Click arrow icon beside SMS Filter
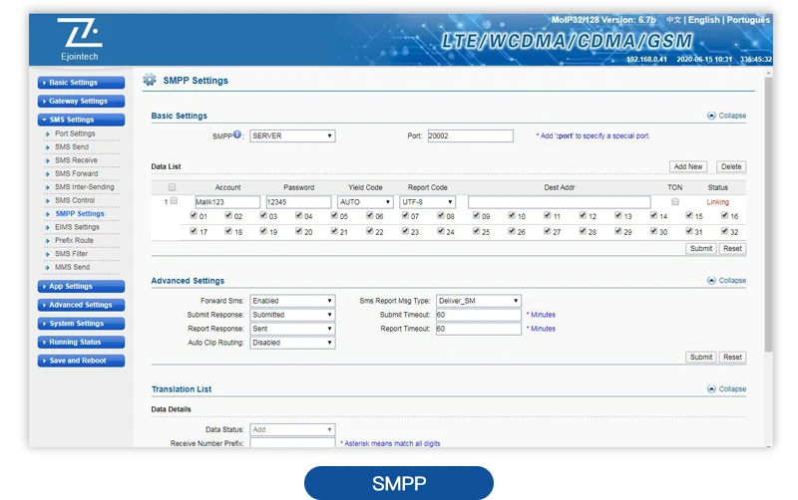 (47, 254)
